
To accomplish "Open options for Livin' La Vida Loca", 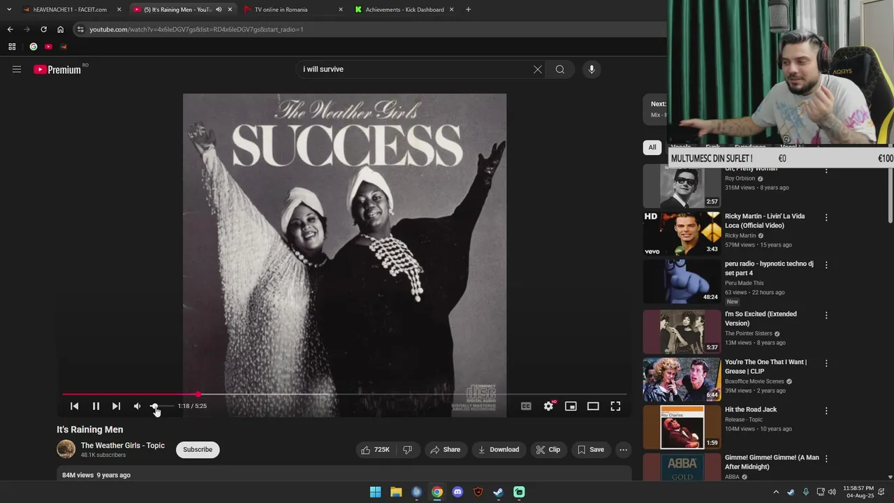I will (x=826, y=217).
